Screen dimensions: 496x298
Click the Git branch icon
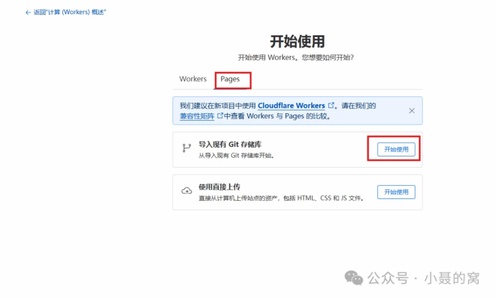coord(186,148)
